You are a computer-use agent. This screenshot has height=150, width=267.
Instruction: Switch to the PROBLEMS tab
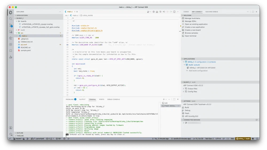coord(70,99)
